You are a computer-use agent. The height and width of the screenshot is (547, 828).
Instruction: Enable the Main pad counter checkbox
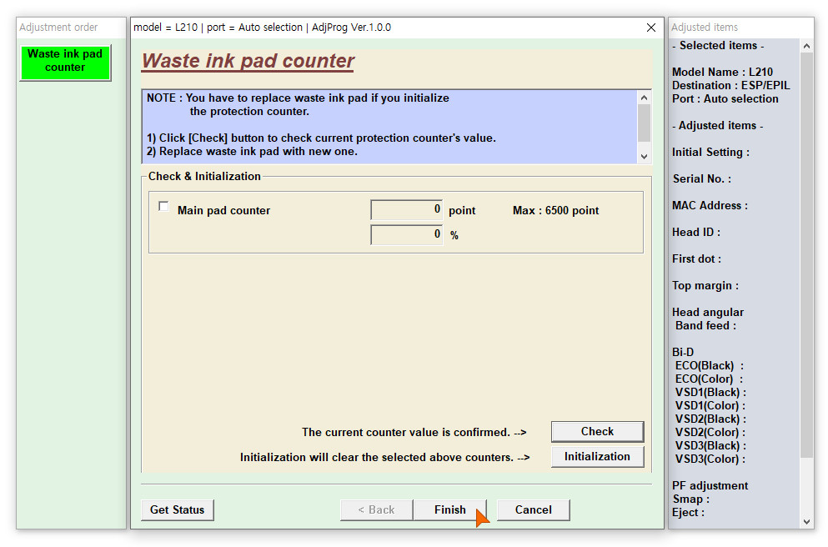tap(163, 207)
